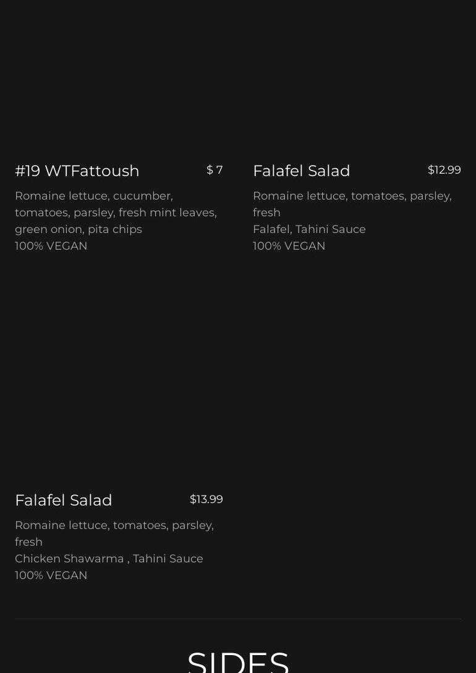
Task: Click "Romaine lettuce, cucumber," in WTFattoush description
Action: (x=94, y=196)
